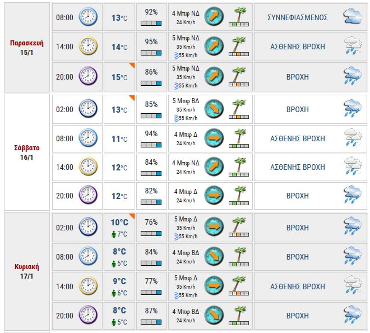Click 4 Μπφ ΝΔ wind text at Friday 08:00
The width and height of the screenshot is (370, 333).
tap(186, 13)
